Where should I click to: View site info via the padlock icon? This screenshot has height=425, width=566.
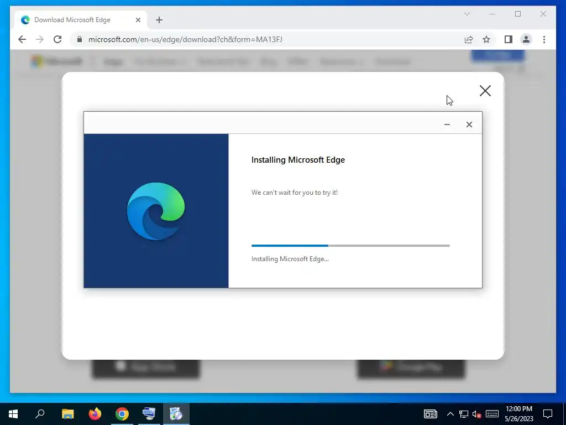click(80, 39)
